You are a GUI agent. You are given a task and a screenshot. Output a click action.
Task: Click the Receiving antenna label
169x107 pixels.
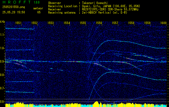[x=62, y=13]
